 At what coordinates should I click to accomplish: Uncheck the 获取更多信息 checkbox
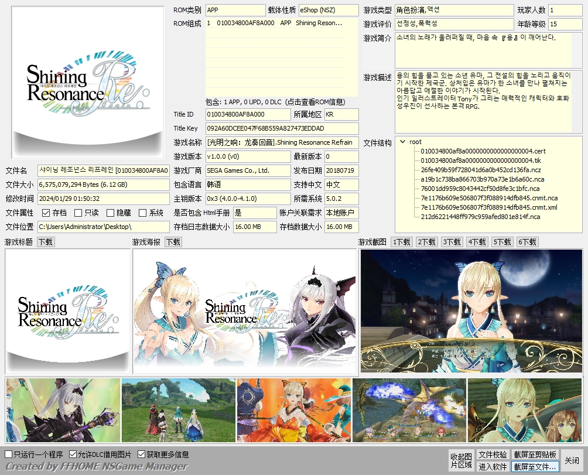(142, 455)
